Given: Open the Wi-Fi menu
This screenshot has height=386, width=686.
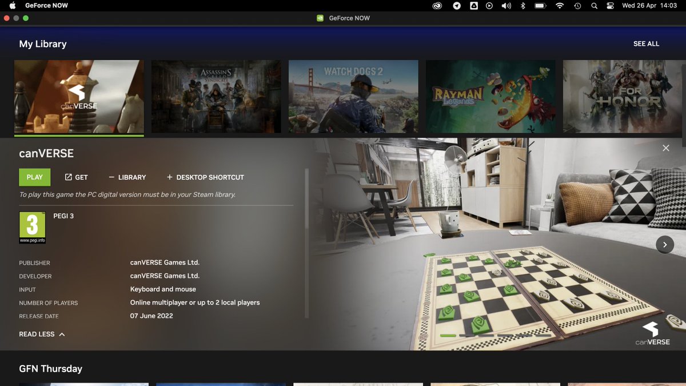Looking at the screenshot, I should click(x=560, y=6).
